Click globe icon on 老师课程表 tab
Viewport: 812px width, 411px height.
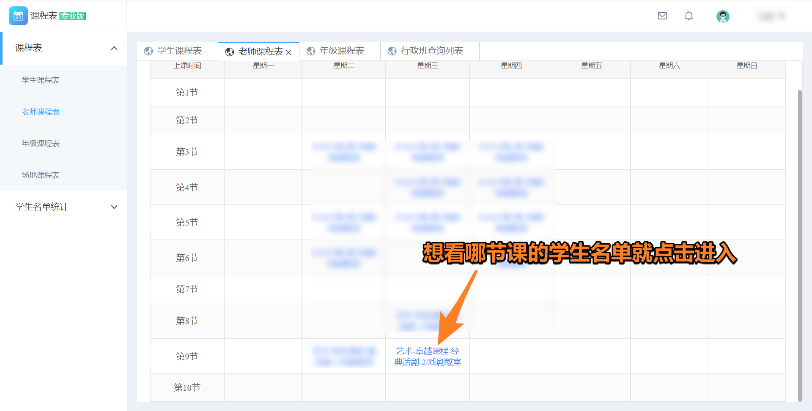[230, 52]
